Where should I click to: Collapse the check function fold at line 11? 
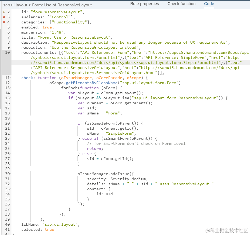(11, 78)
